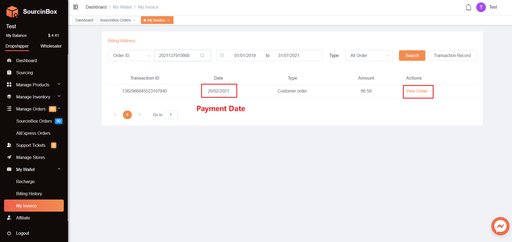Switch to the SourcinBox Orders tab

(115, 20)
